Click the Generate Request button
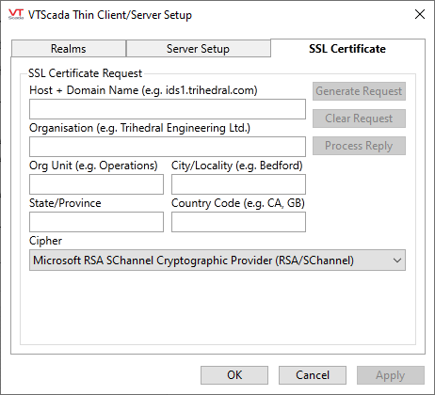 (x=359, y=91)
